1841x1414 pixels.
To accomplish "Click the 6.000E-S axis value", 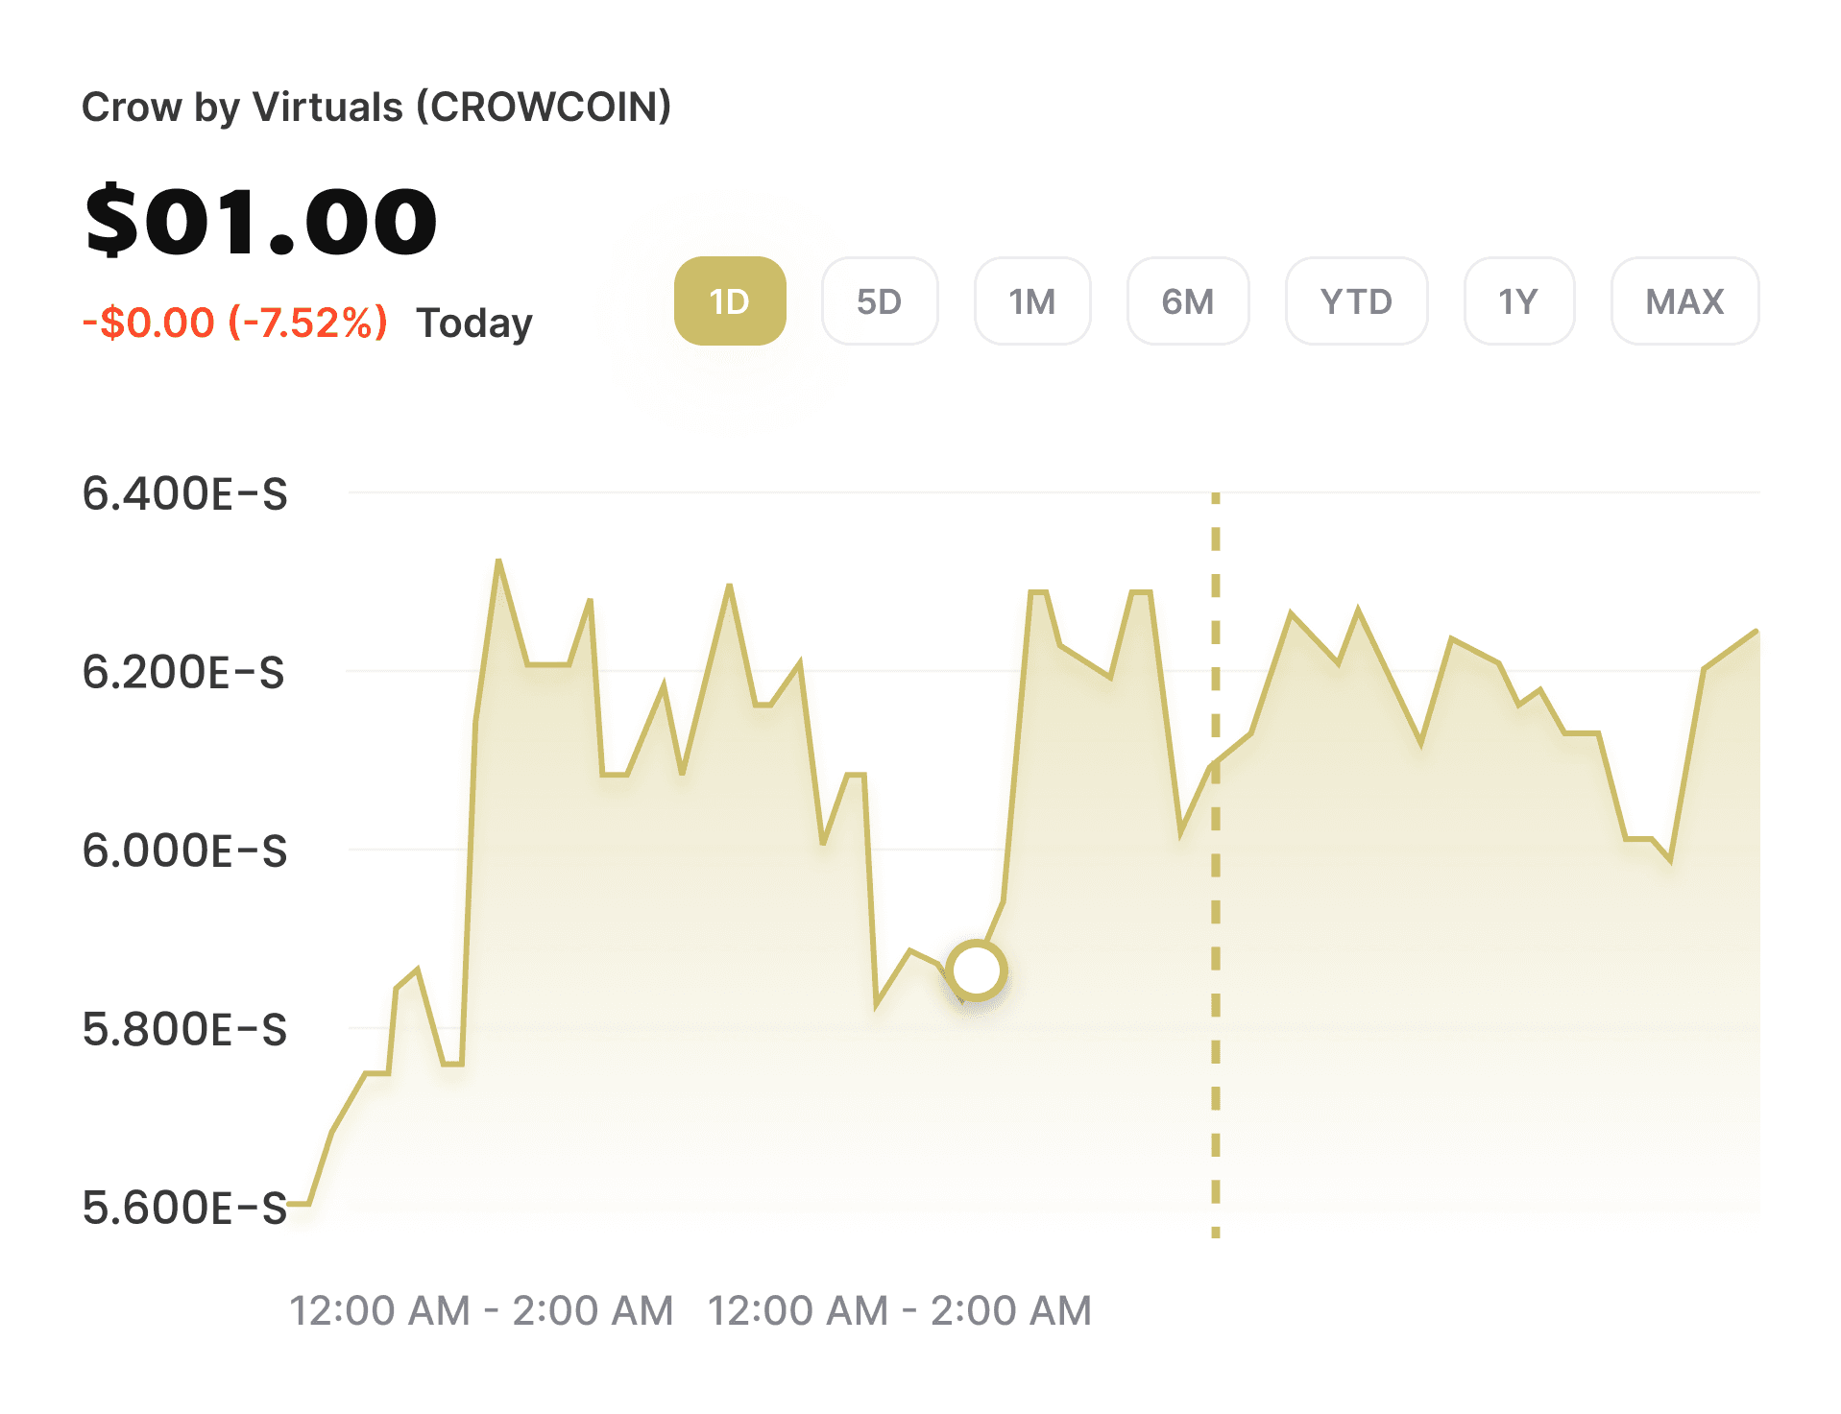I will coord(184,851).
